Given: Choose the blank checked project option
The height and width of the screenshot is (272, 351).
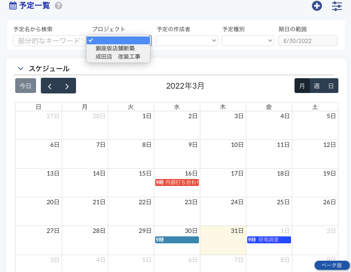Looking at the screenshot, I should 118,40.
